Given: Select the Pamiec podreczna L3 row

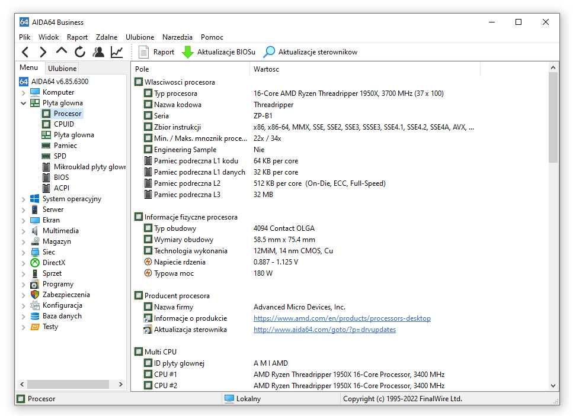Looking at the screenshot, I should coord(307,195).
